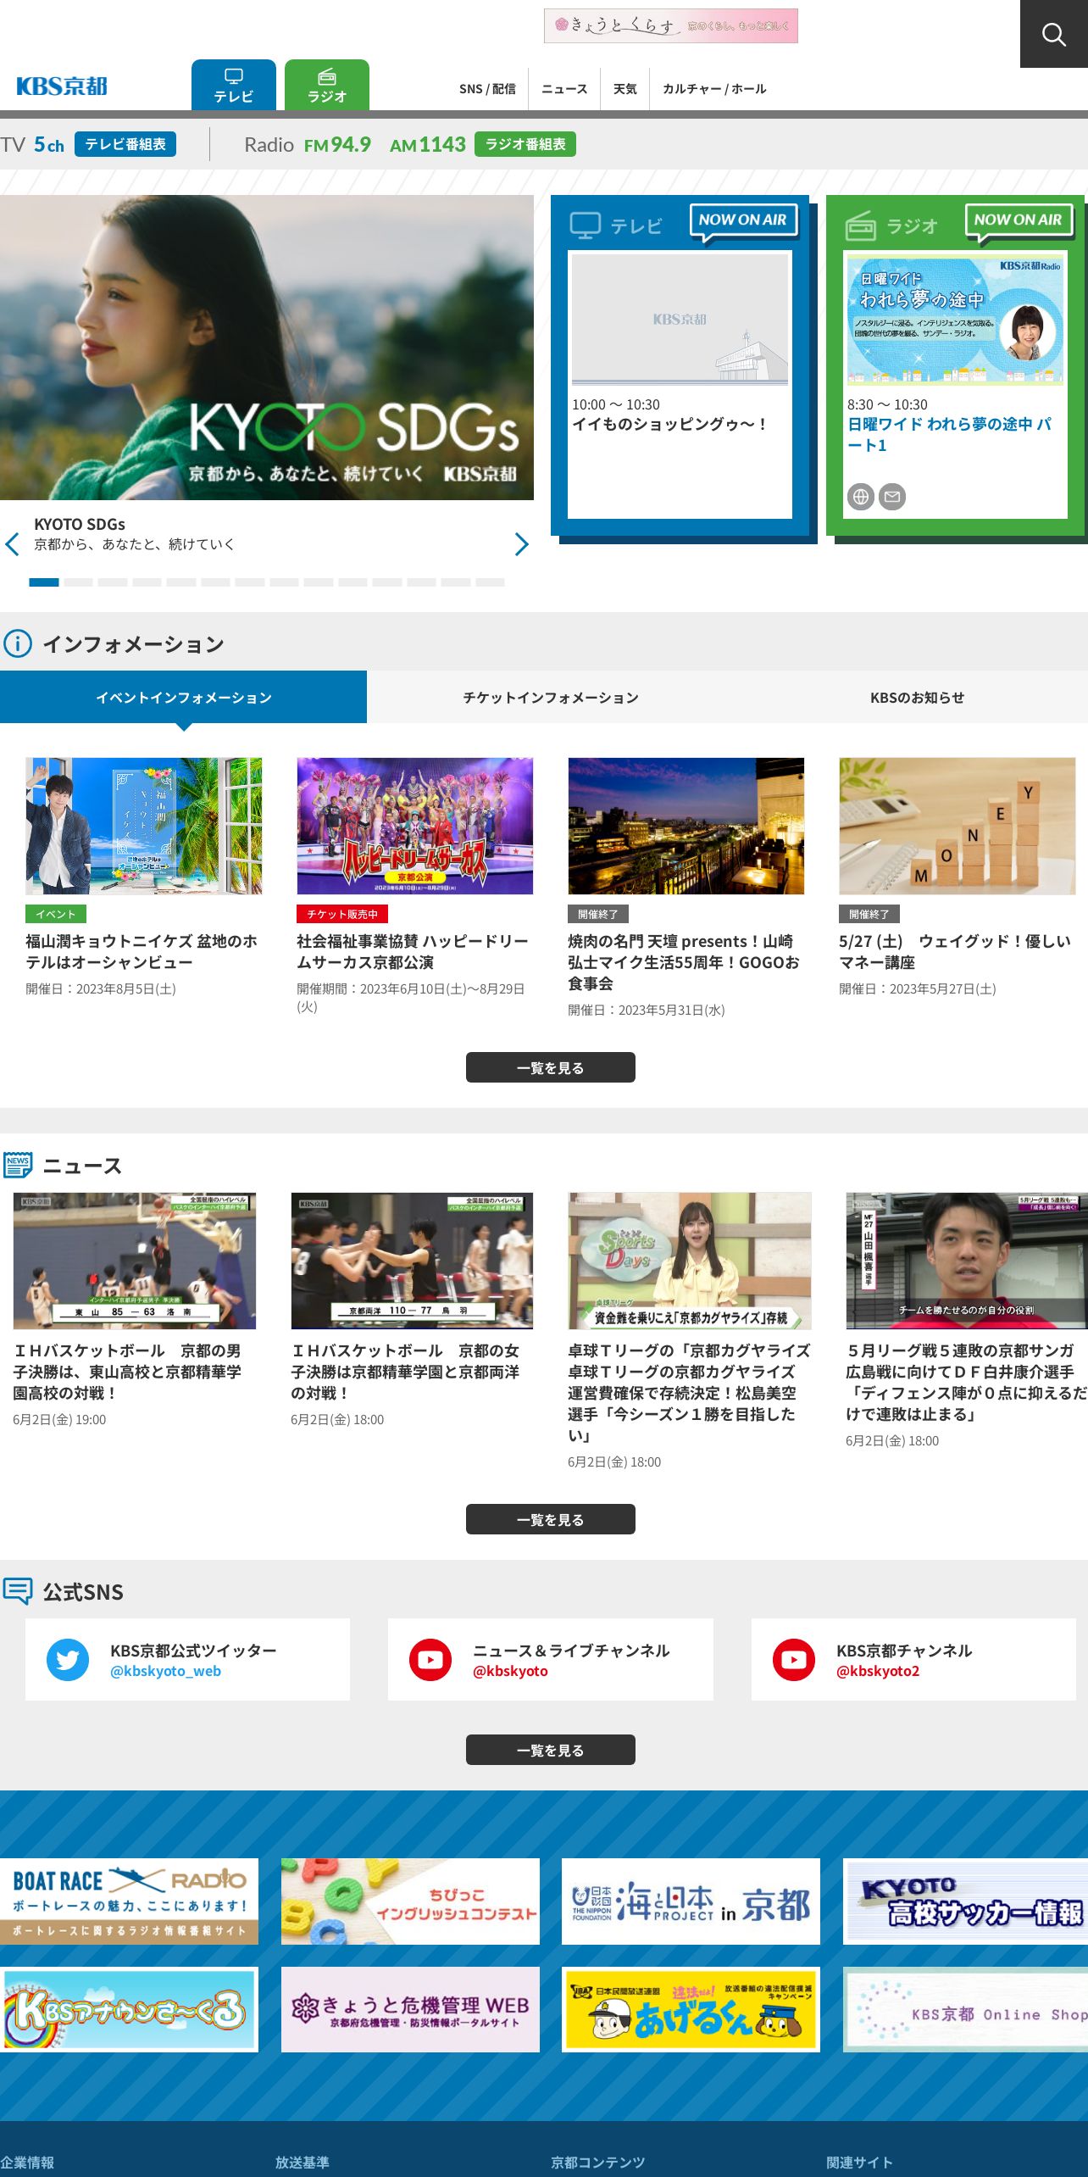This screenshot has height=2177, width=1088.
Task: Open the KYOTO 高校サッカー情報 banner
Action: tap(966, 1901)
